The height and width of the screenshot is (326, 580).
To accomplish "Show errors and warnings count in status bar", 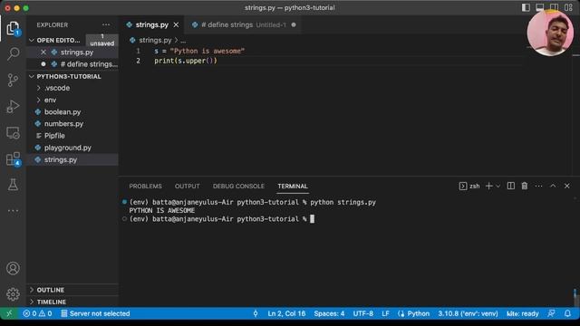I will (37, 313).
